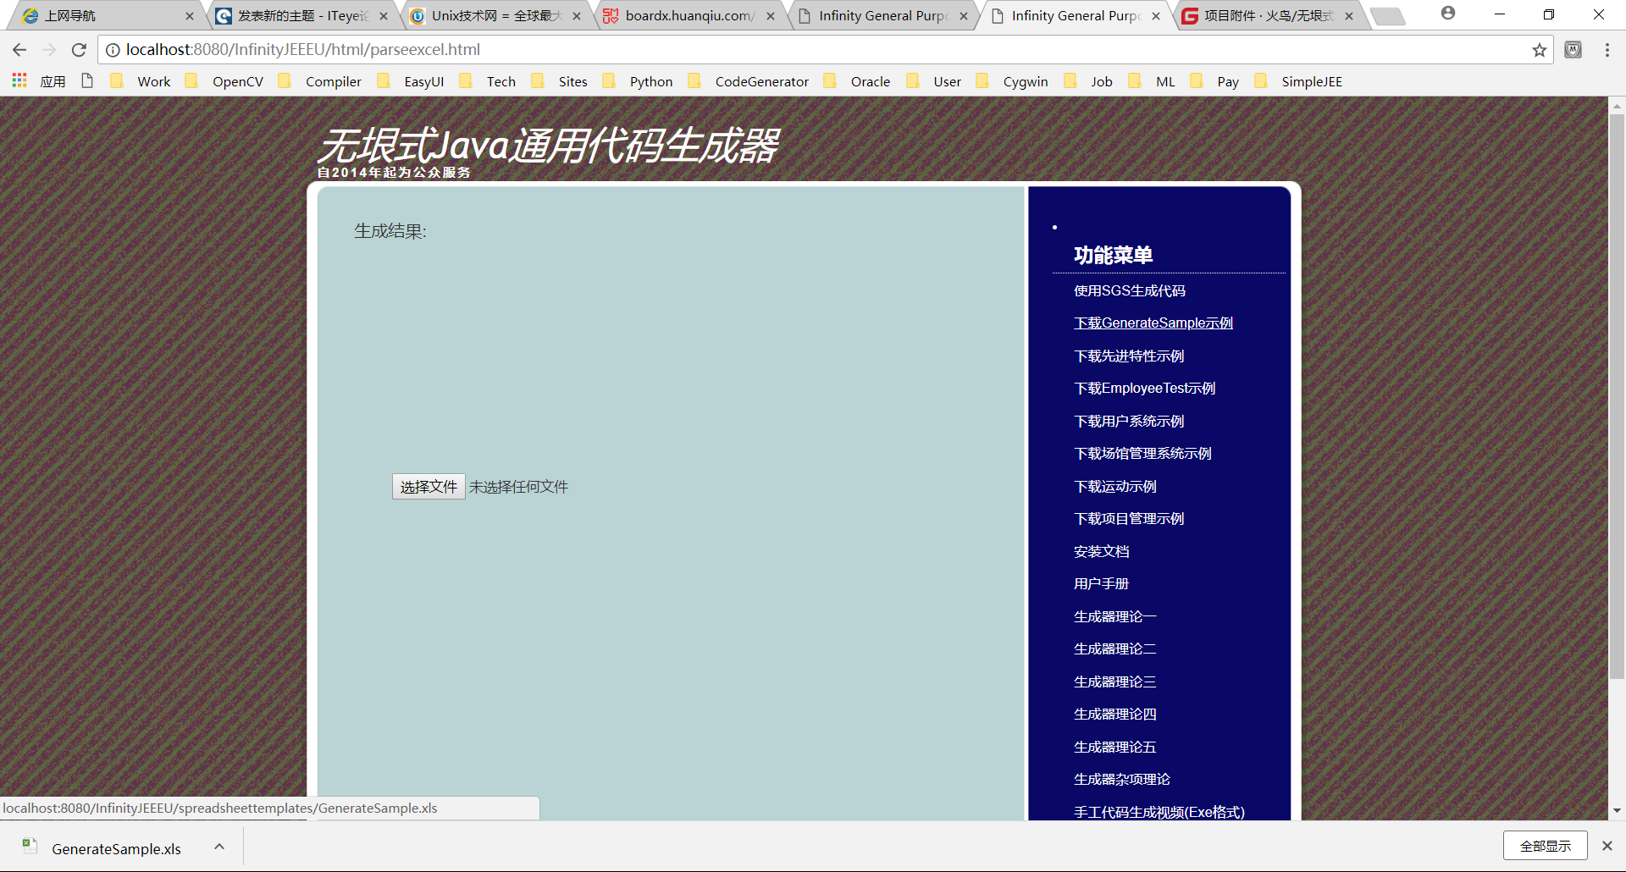1626x872 pixels.
Task: Open the CodeGenerator bookmark folder
Action: click(749, 81)
